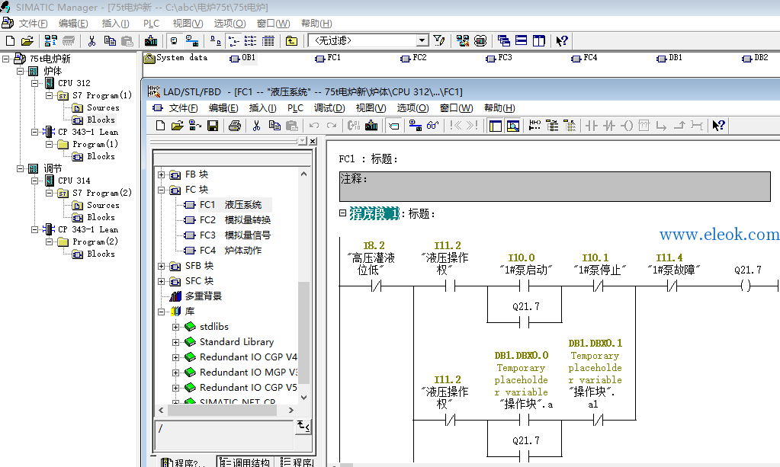Click the element tree's vertical scrollbar
Viewport: 780px width, 467px height.
pos(303,285)
